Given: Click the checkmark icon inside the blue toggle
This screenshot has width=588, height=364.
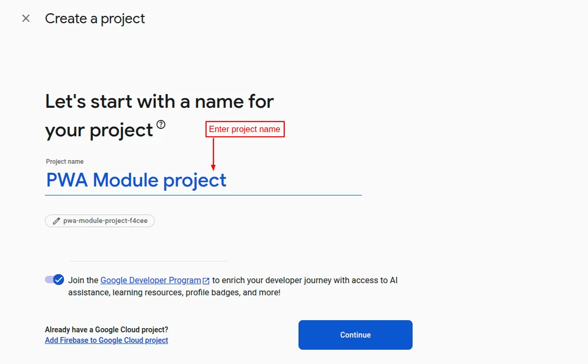Looking at the screenshot, I should coord(59,279).
